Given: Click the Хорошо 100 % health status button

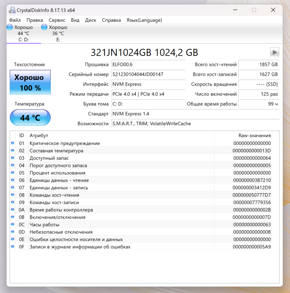Looking at the screenshot, I should click(x=30, y=82).
